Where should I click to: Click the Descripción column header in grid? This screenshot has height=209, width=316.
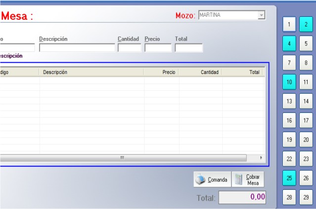91,72
